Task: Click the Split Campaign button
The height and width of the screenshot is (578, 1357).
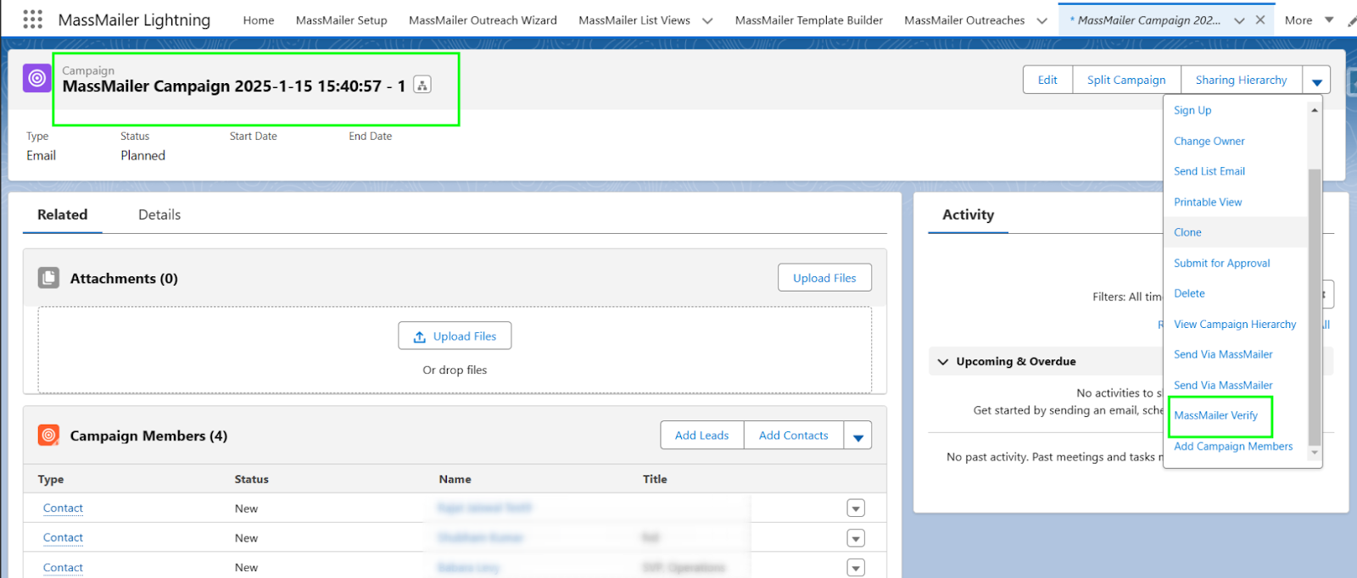Action: point(1126,80)
